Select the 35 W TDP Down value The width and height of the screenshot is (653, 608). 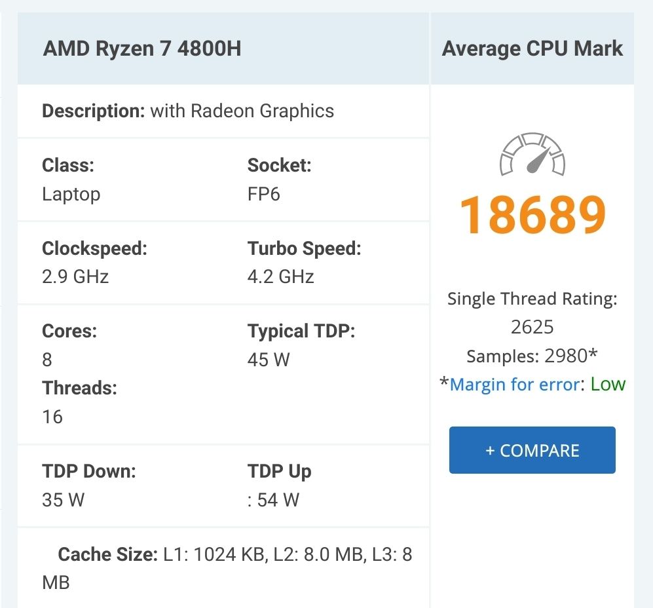coord(64,500)
